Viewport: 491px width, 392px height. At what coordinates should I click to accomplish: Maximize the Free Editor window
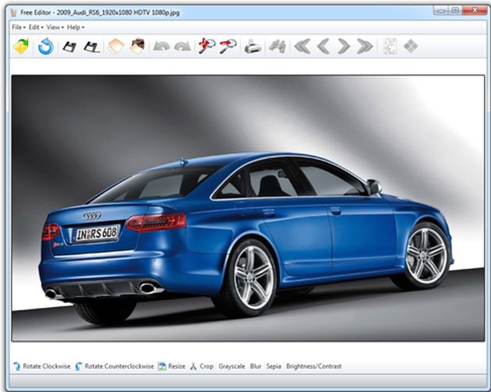pyautogui.click(x=455, y=11)
